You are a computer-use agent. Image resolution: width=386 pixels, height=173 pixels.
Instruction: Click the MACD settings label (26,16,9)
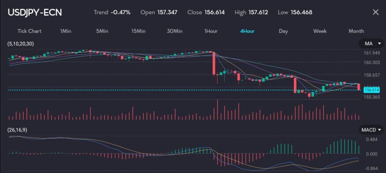[x=17, y=130]
